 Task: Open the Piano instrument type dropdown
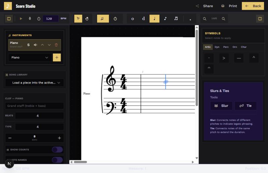(x=30, y=57)
